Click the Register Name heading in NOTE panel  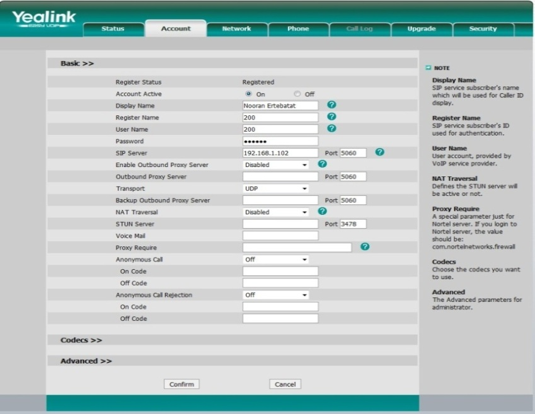tap(456, 118)
